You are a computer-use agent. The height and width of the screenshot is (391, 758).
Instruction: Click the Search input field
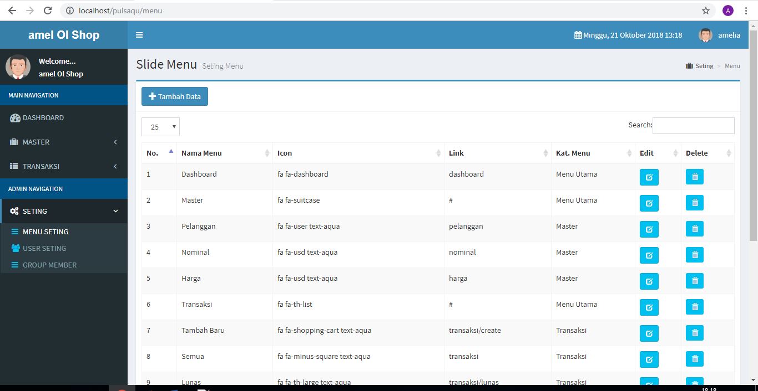coord(693,126)
